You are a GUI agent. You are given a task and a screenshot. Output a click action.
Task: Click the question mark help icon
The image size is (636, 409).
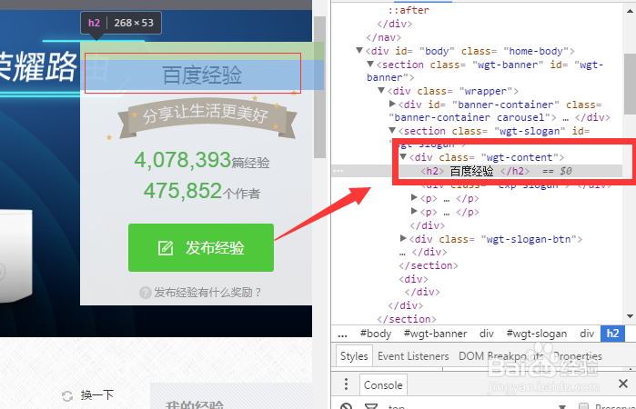click(146, 293)
